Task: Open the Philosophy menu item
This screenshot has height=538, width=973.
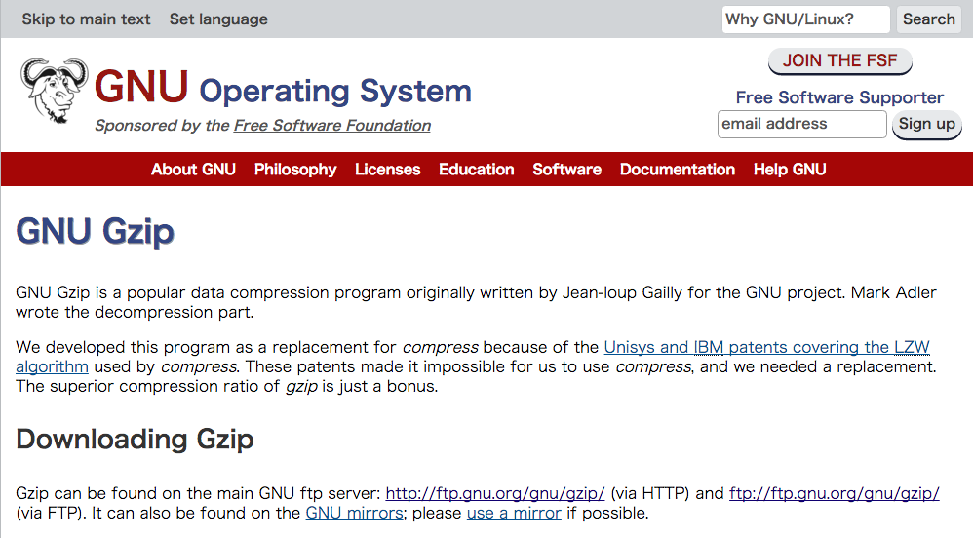Action: click(x=295, y=170)
